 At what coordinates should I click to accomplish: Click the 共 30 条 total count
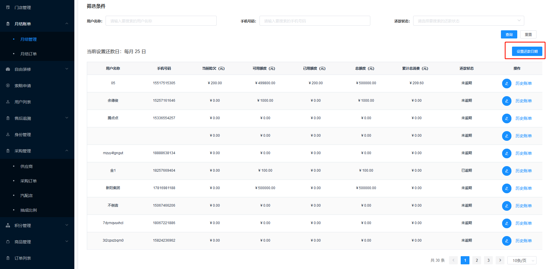pos(438,260)
